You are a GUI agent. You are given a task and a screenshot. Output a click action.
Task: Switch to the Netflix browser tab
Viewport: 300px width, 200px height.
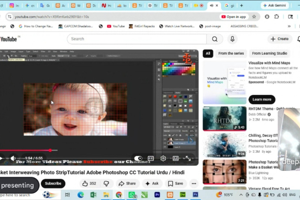point(106,6)
